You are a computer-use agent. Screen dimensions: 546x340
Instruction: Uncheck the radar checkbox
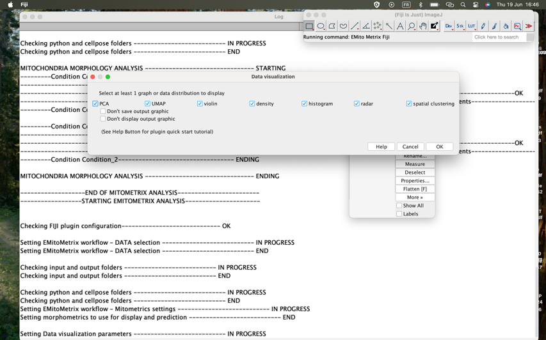(x=357, y=104)
